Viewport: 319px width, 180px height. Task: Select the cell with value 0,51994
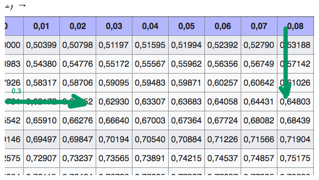point(187,45)
